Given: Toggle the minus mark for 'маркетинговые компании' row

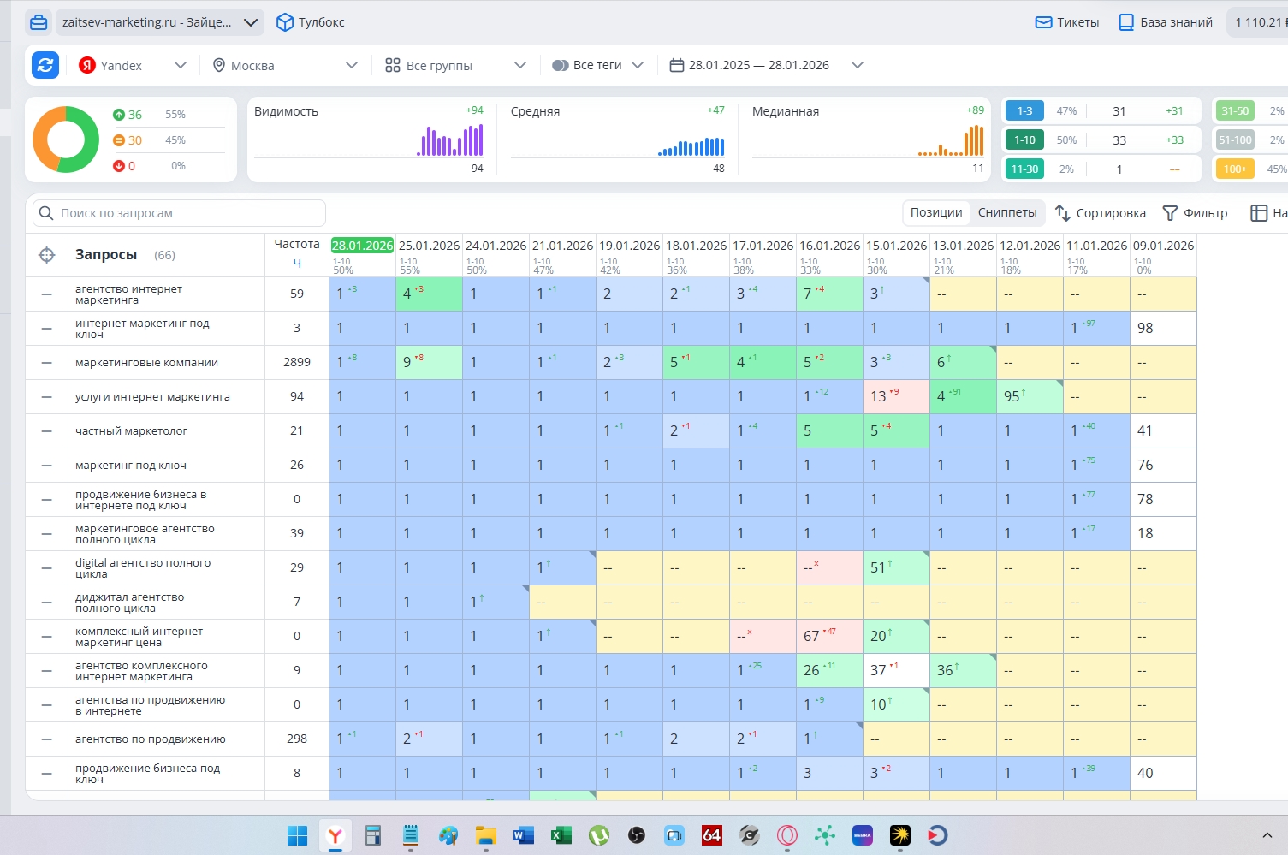Looking at the screenshot, I should point(47,363).
